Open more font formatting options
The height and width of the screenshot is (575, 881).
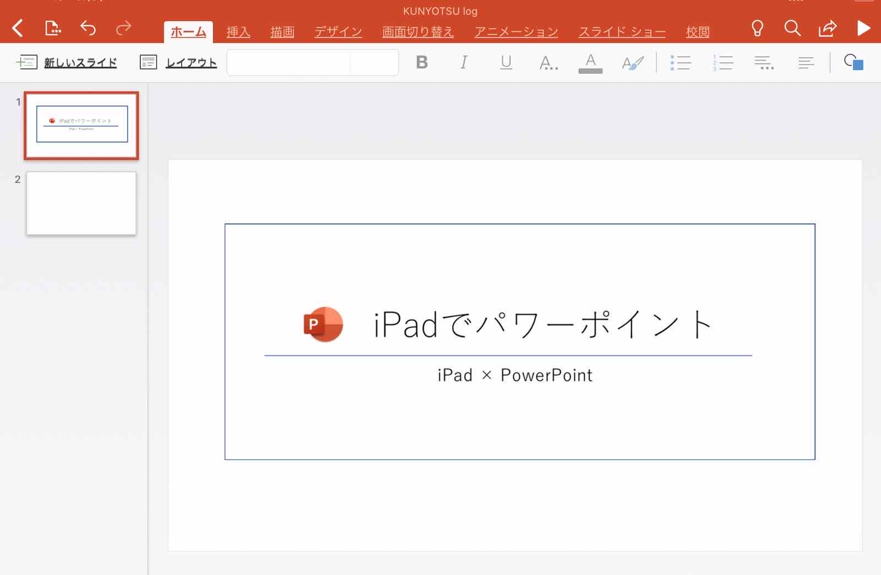pyautogui.click(x=548, y=62)
